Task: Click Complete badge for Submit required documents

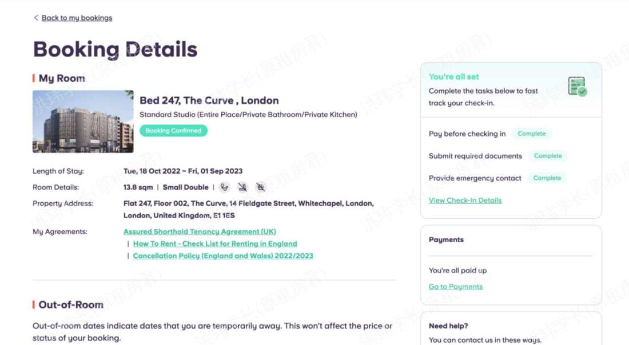Action: (548, 156)
